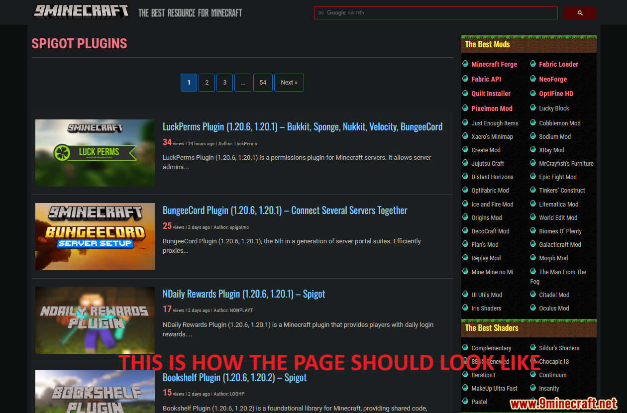Open Xaero's Minimap link
The width and height of the screenshot is (627, 413).
(x=492, y=137)
